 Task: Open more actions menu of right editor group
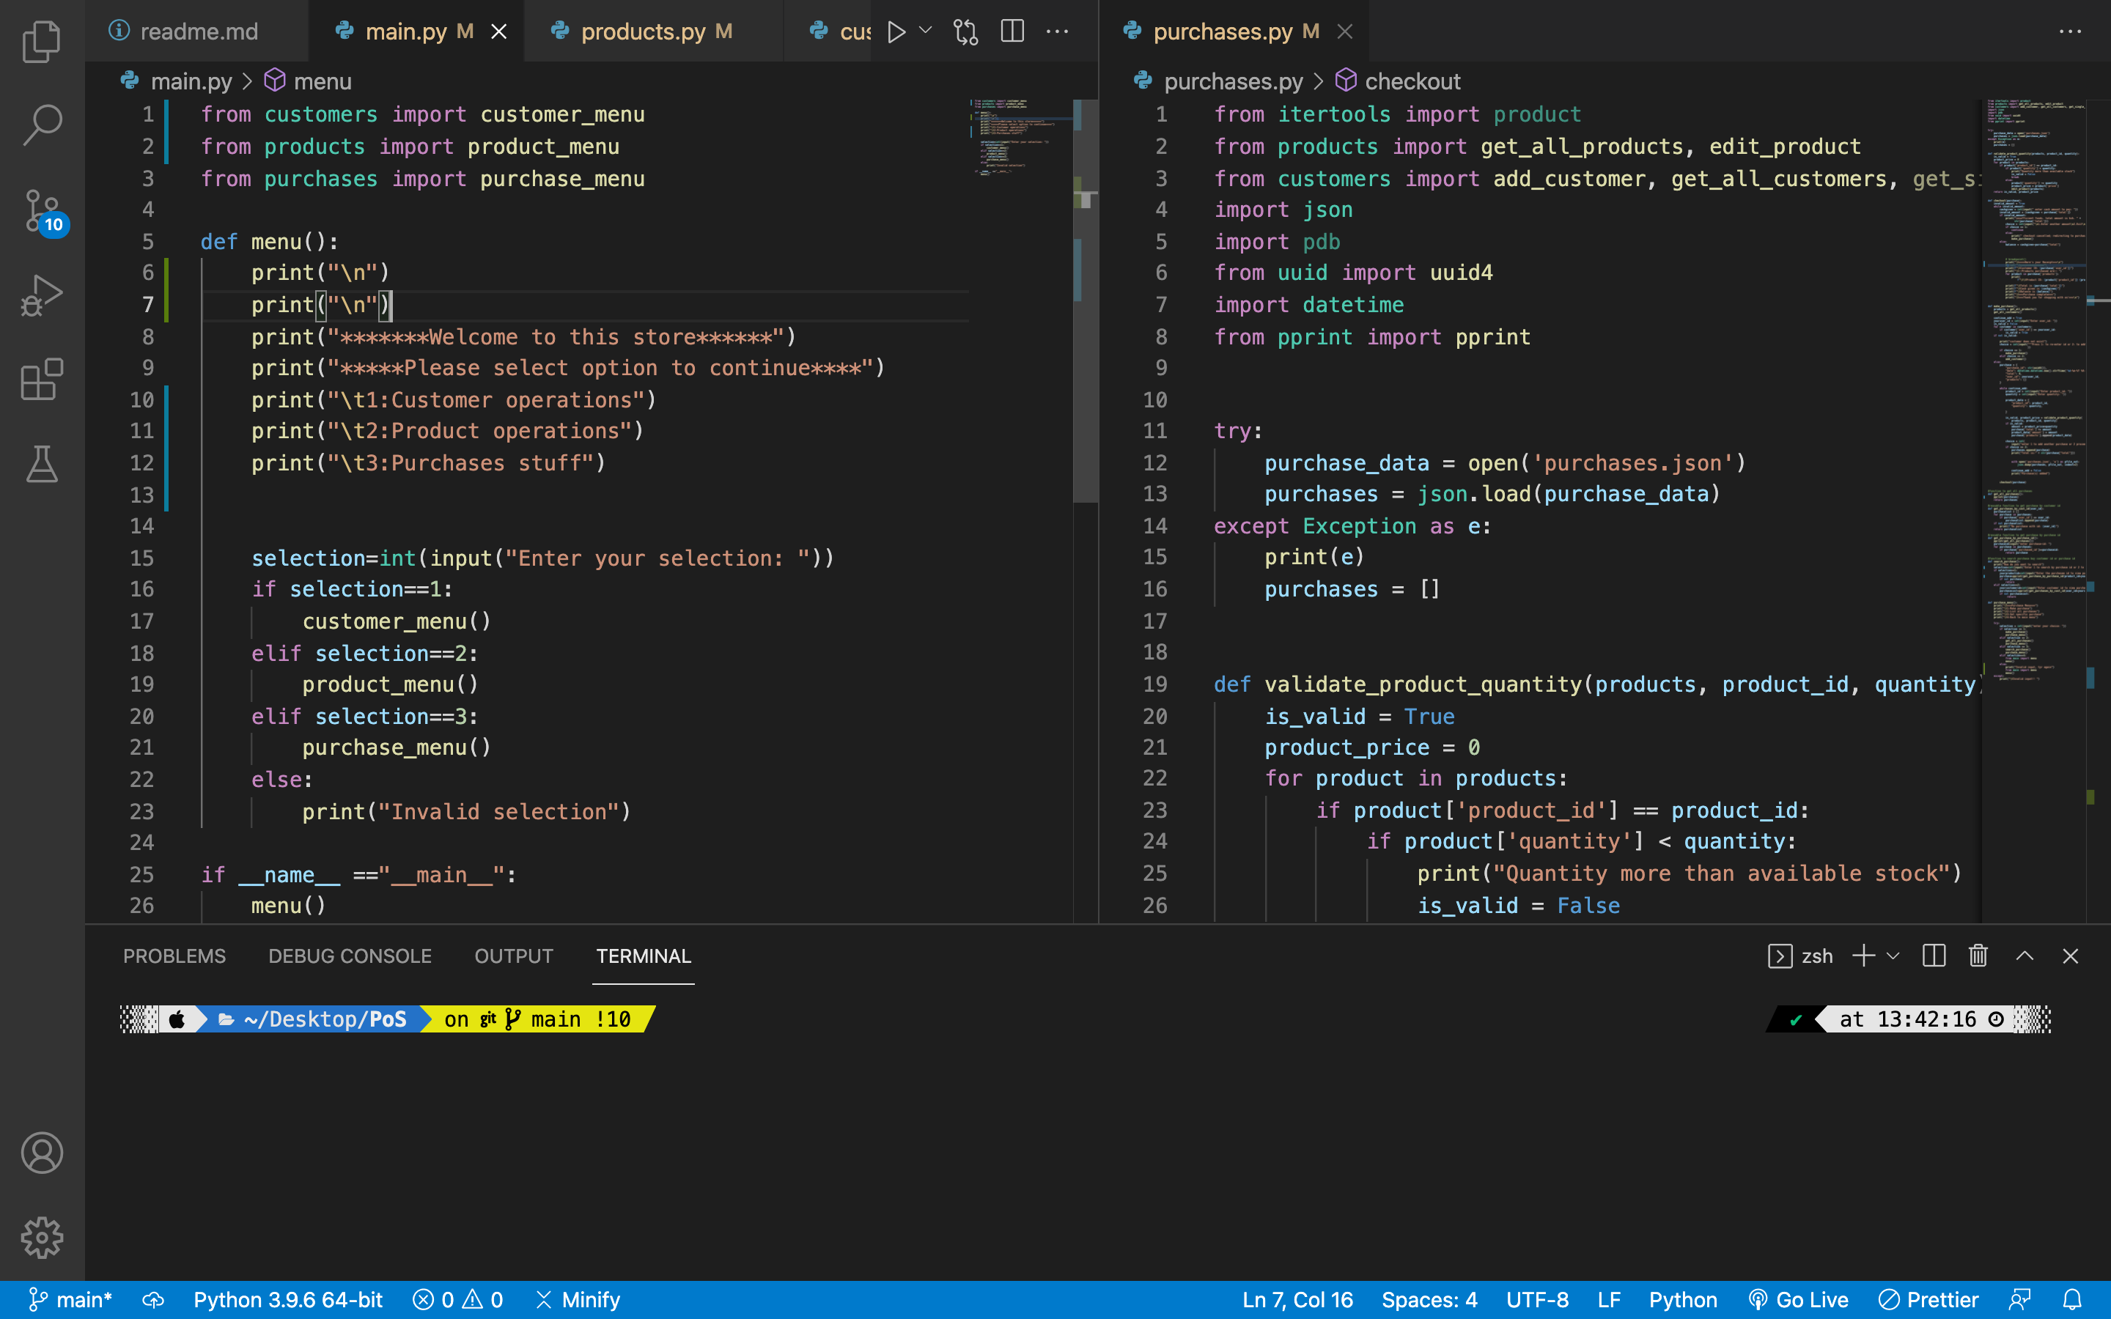pyautogui.click(x=2070, y=32)
